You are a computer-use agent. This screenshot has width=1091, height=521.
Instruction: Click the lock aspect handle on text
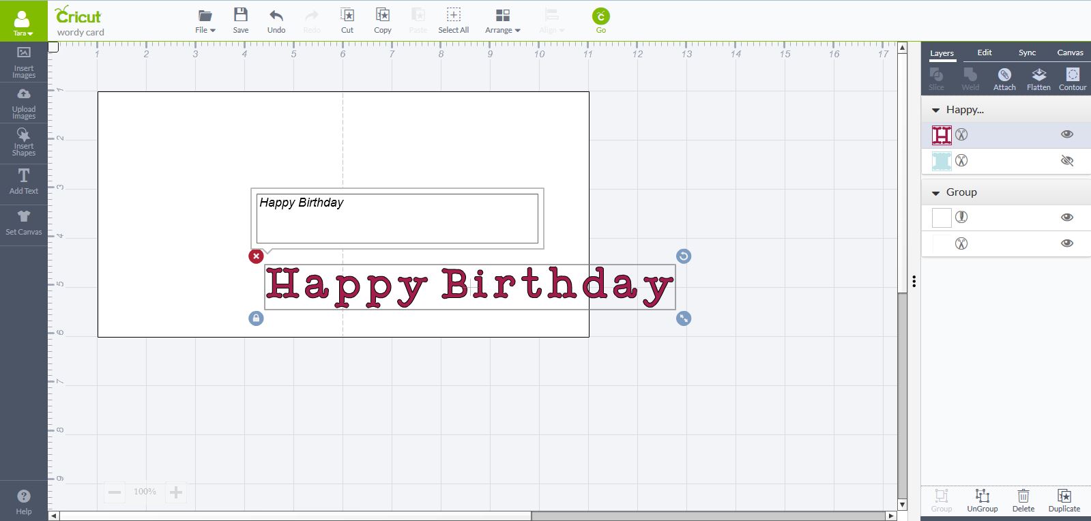click(256, 318)
